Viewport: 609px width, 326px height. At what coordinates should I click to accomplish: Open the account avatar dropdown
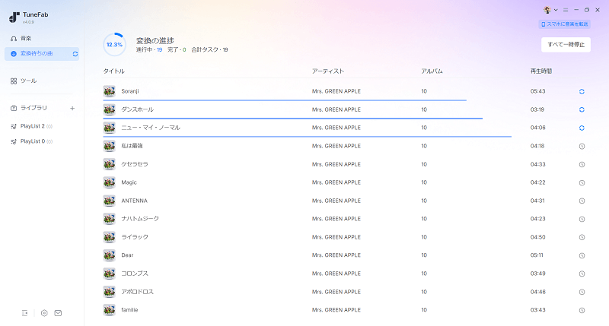point(550,10)
